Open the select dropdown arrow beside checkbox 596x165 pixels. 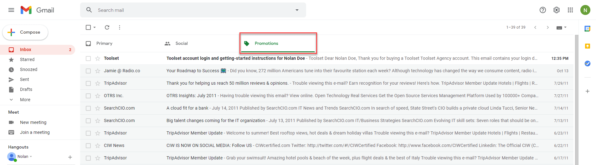pos(95,27)
